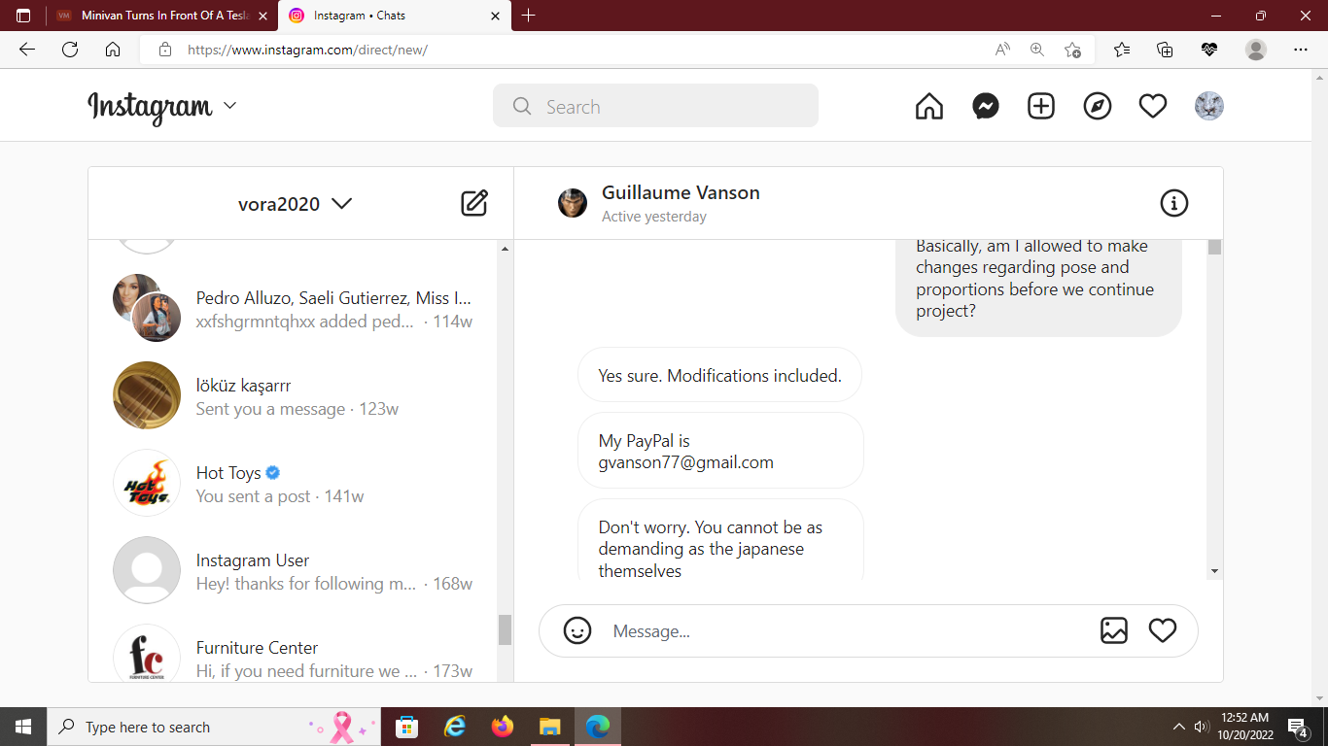
Task: Open notification center icon
Action: pos(1298,727)
